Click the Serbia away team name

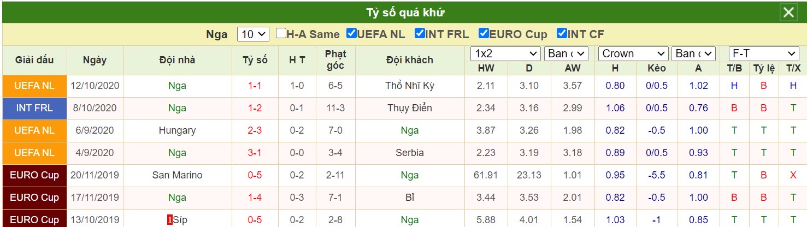point(410,153)
